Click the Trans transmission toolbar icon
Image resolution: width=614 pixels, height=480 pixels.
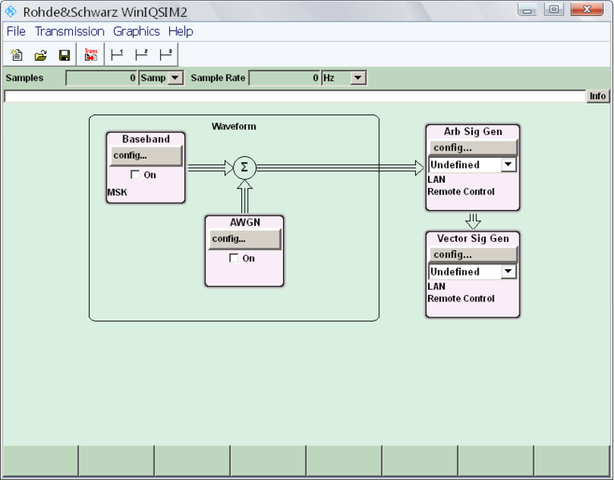91,55
